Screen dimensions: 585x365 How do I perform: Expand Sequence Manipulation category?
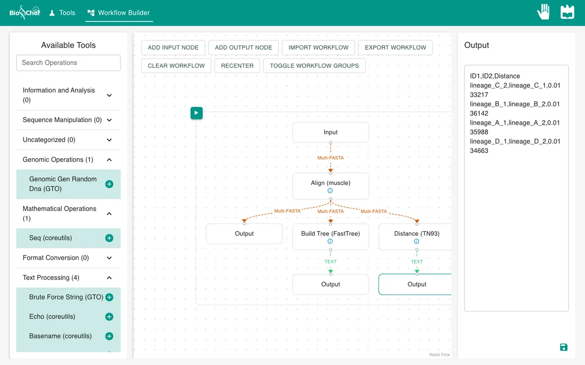click(x=68, y=120)
